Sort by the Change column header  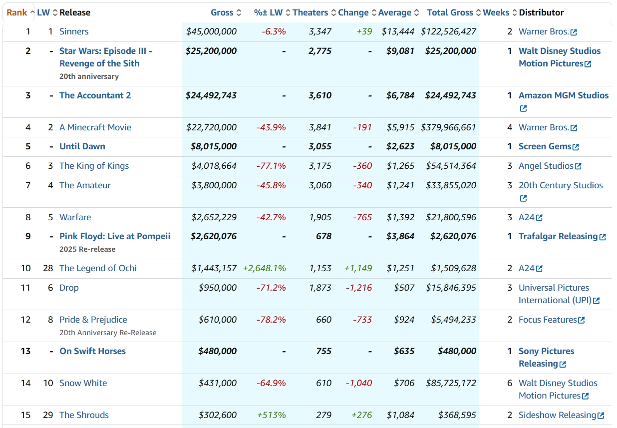coord(357,12)
